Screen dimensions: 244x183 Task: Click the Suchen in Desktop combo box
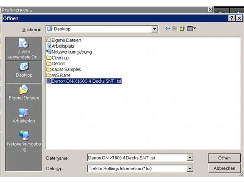102,29
